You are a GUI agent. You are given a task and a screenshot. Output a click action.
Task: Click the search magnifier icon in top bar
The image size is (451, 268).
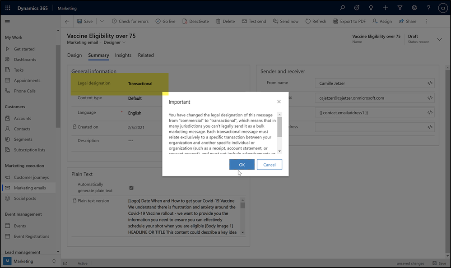click(x=342, y=8)
